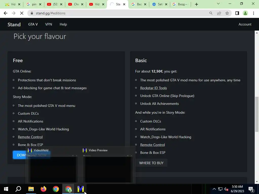Show hidden system tray icons
The image size is (259, 194).
point(214,189)
